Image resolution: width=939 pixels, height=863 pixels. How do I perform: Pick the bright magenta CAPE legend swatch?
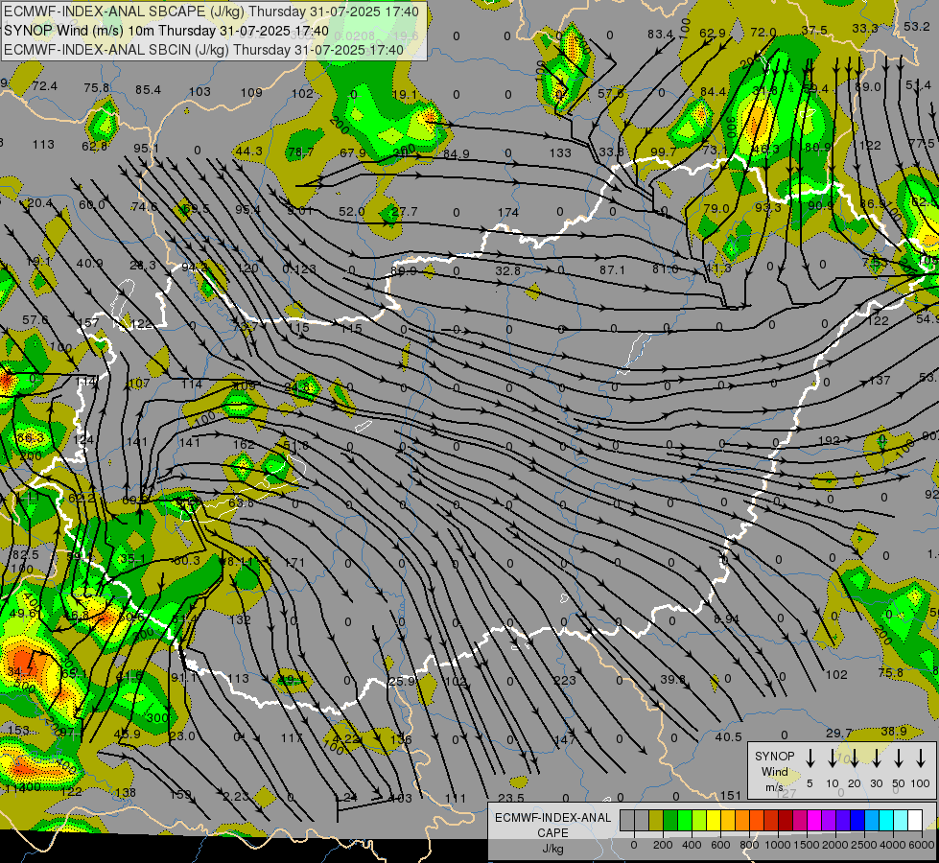pos(814,820)
